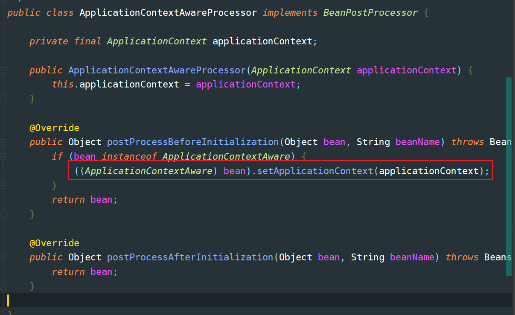Click the constructor's closing-brace fold marker
The image size is (515, 315).
coord(3,99)
